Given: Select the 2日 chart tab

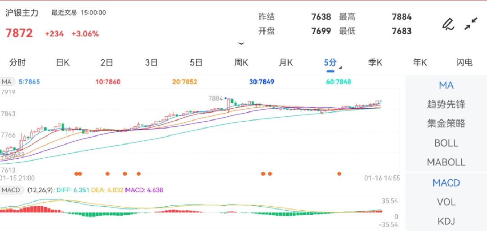Looking at the screenshot, I should 106,62.
